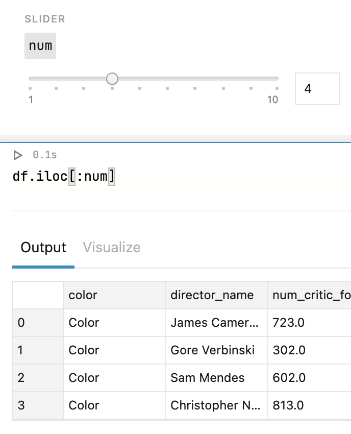351x434 pixels.
Task: Click into the df.iloc[:num] code
Action: click(64, 177)
